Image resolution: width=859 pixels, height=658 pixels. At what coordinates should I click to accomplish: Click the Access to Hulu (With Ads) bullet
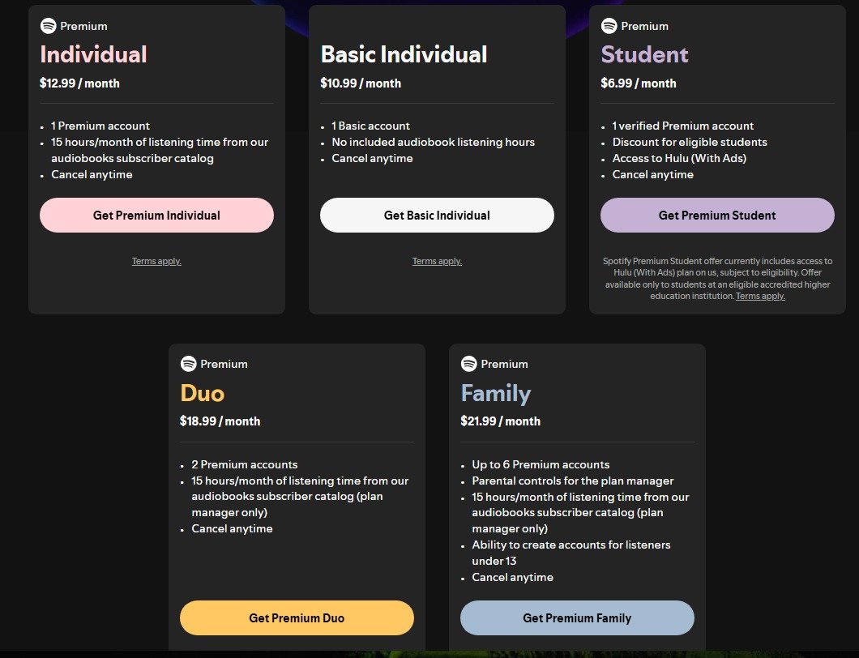[679, 158]
